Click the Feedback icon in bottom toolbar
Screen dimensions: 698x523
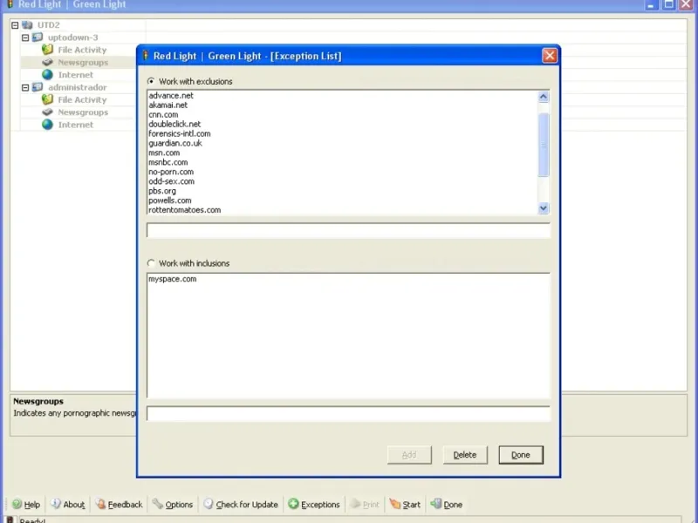[x=100, y=504]
